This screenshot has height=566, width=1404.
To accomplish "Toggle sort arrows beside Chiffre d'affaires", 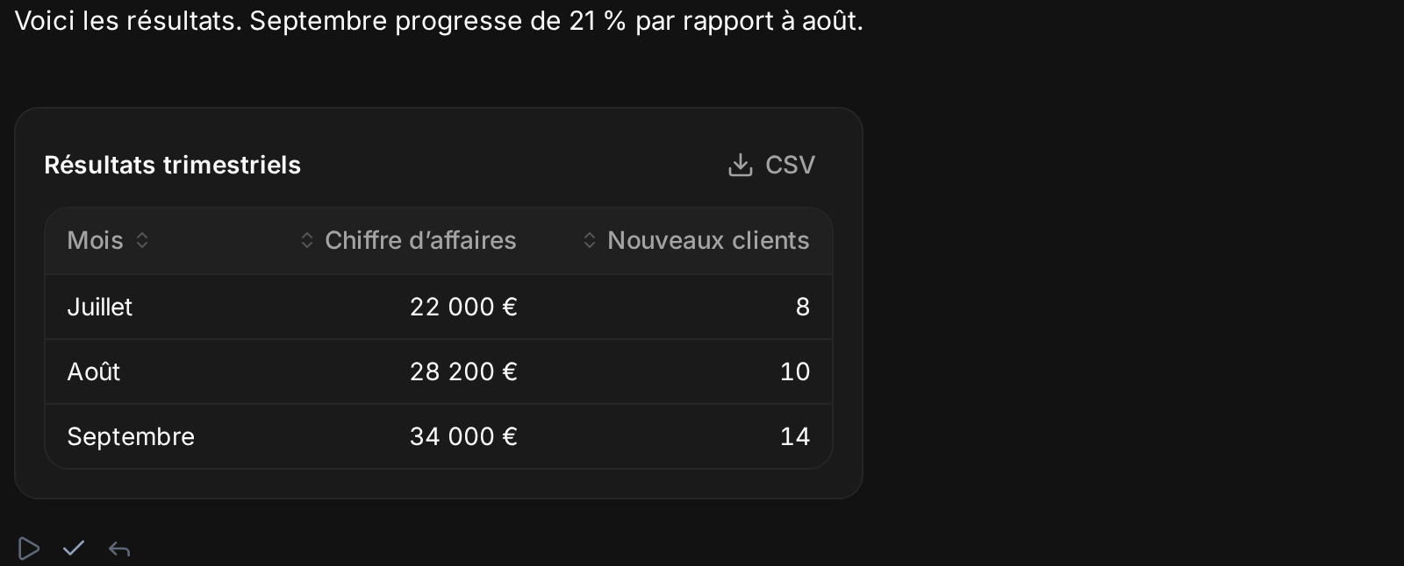I will tap(307, 240).
